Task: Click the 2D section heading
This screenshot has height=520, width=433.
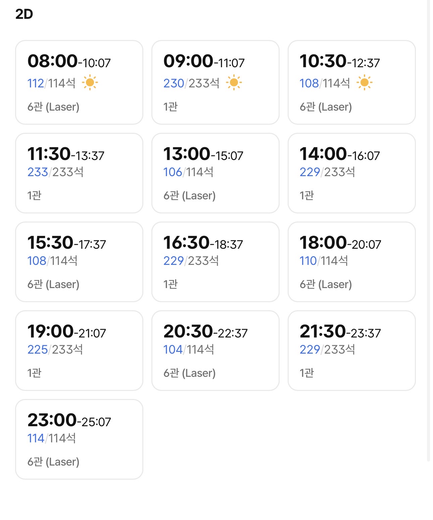Action: pyautogui.click(x=24, y=14)
